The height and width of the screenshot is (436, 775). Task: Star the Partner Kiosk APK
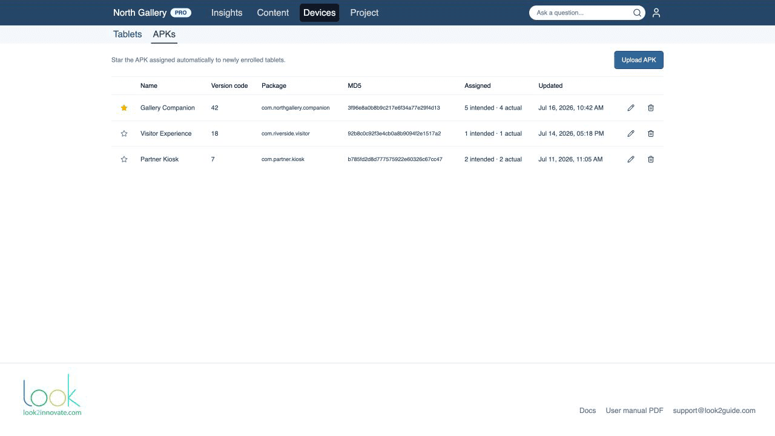click(124, 159)
